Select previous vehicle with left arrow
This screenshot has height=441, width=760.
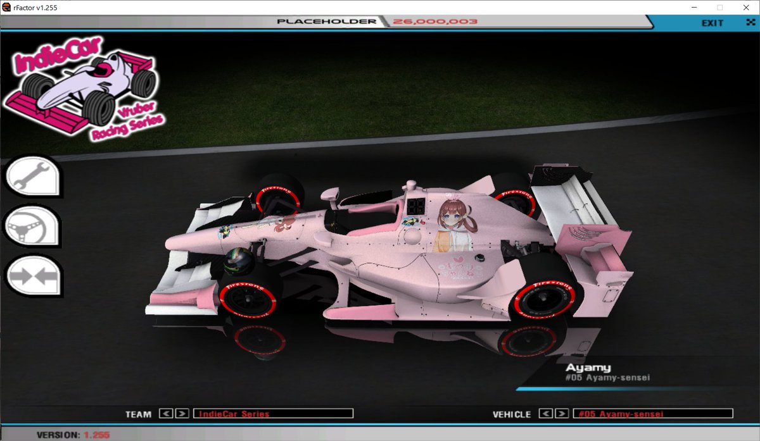click(546, 414)
